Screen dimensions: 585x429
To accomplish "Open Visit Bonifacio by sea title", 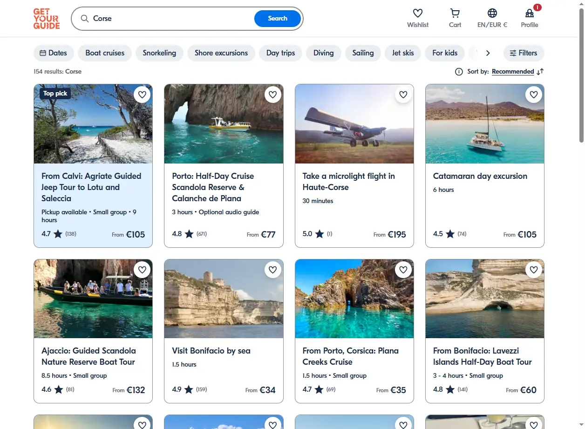I will tap(211, 351).
